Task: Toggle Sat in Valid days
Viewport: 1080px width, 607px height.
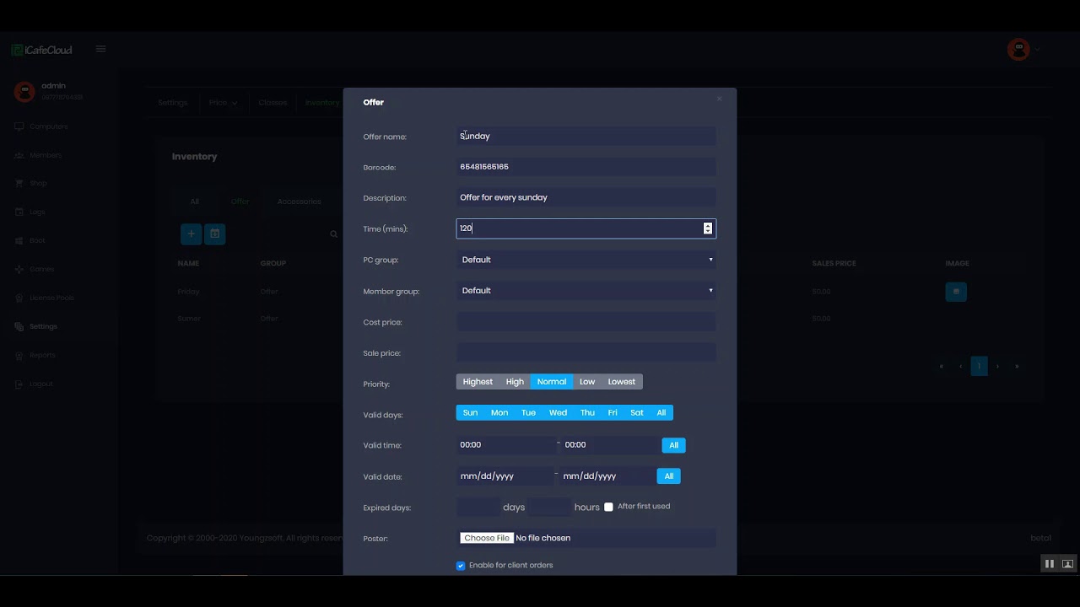Action: [x=637, y=413]
